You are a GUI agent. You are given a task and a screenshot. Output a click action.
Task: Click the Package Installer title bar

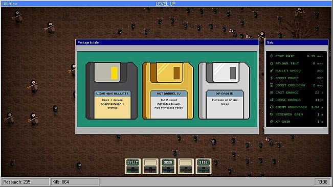(167, 42)
